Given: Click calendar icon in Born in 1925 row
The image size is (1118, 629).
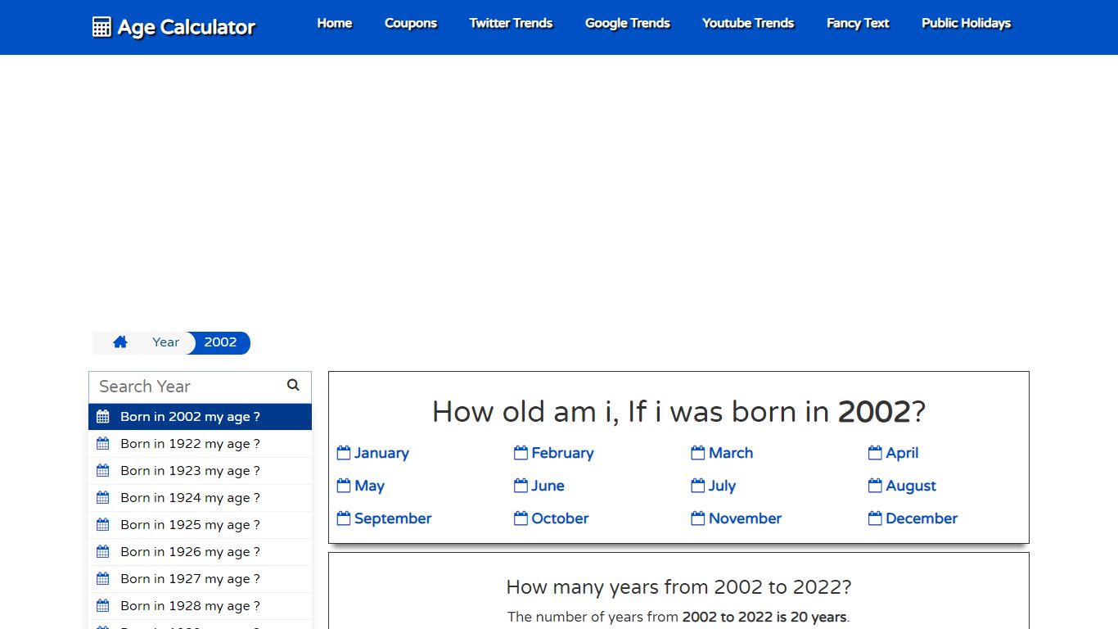Looking at the screenshot, I should point(102,525).
